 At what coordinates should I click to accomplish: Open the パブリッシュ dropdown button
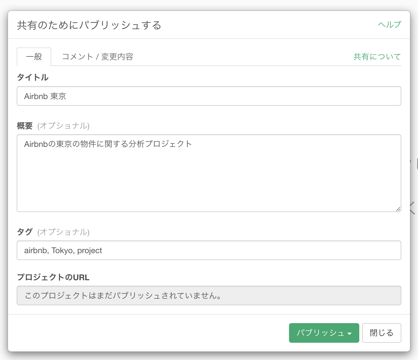324,333
